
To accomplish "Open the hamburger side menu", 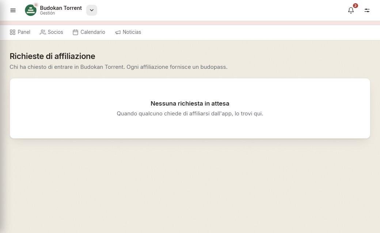I will click(x=13, y=11).
